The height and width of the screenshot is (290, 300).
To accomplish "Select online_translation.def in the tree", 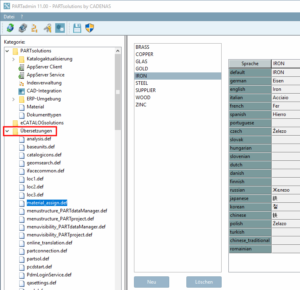I will click(50, 243).
